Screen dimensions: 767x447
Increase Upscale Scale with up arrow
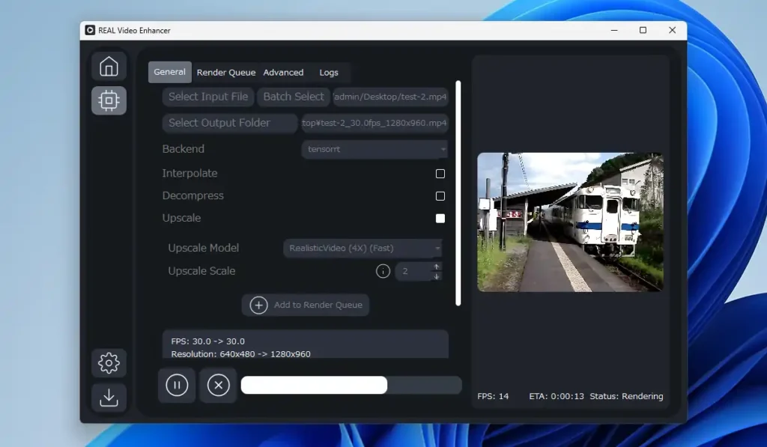click(x=437, y=267)
